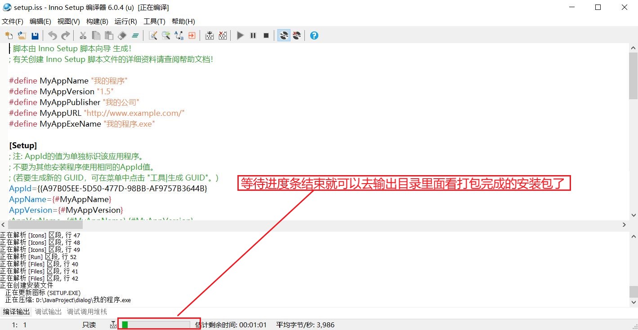This screenshot has width=638, height=330.
Task: Click the 只读 status bar indicator
Action: tap(89, 325)
